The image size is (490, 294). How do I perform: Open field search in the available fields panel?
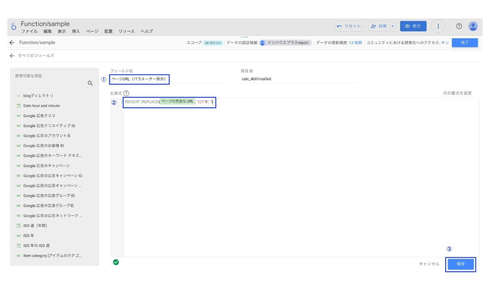90,83
